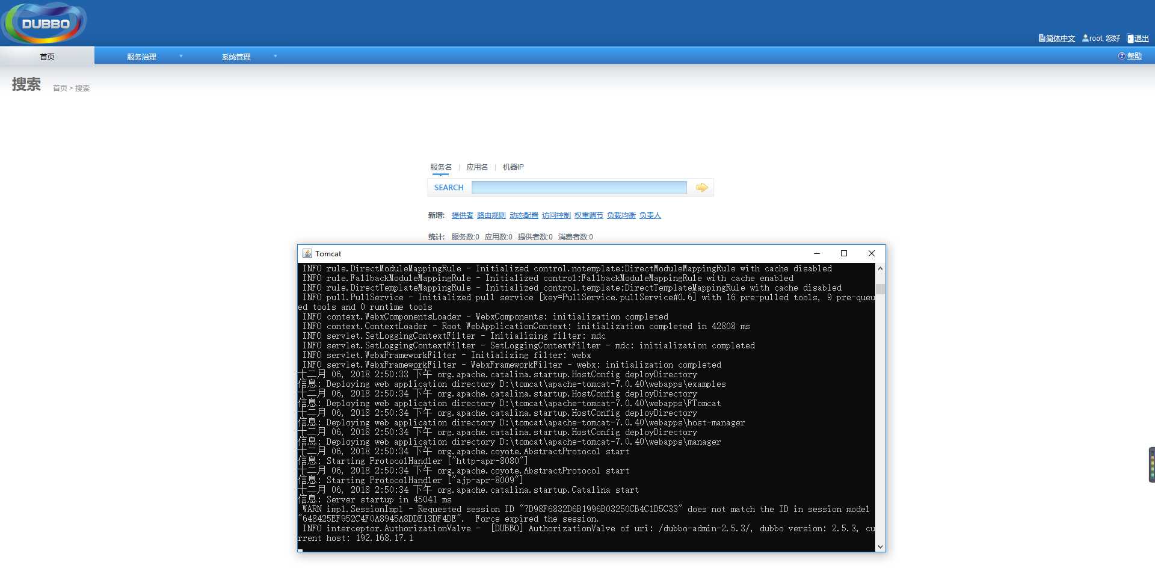Viewport: 1155px width, 577px height.
Task: Focus the SEARCH input field
Action: (x=579, y=188)
